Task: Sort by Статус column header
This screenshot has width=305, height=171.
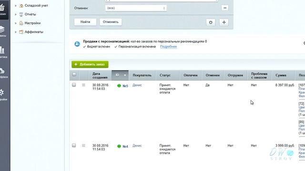Action: pyautogui.click(x=165, y=75)
